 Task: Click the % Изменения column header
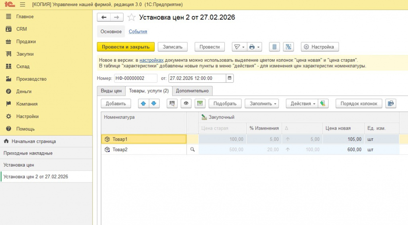point(264,128)
